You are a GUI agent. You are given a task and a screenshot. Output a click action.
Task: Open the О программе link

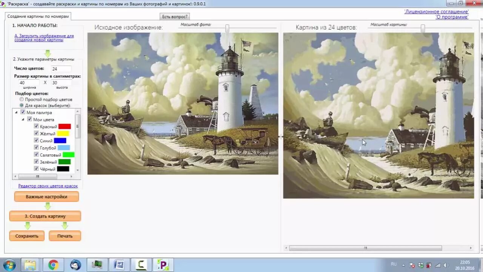coord(452,17)
